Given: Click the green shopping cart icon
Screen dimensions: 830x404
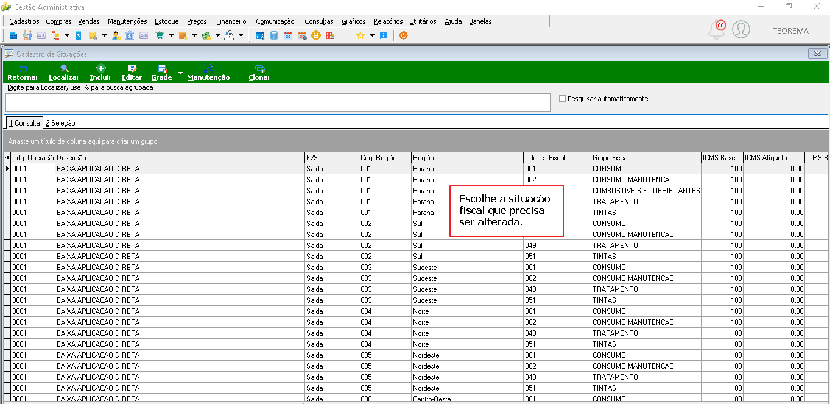Looking at the screenshot, I should pos(160,35).
